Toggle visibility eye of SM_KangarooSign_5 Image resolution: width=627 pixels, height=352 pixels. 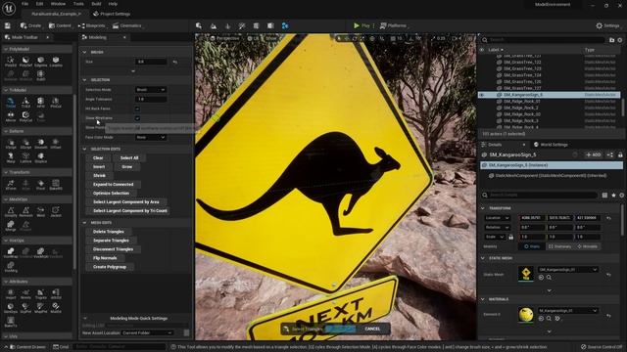(x=482, y=95)
